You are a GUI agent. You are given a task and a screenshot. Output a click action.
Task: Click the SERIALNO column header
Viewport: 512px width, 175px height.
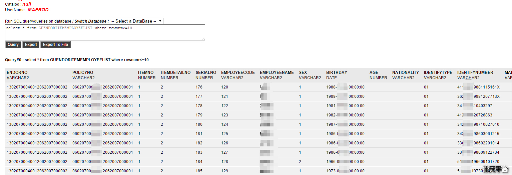(206, 73)
